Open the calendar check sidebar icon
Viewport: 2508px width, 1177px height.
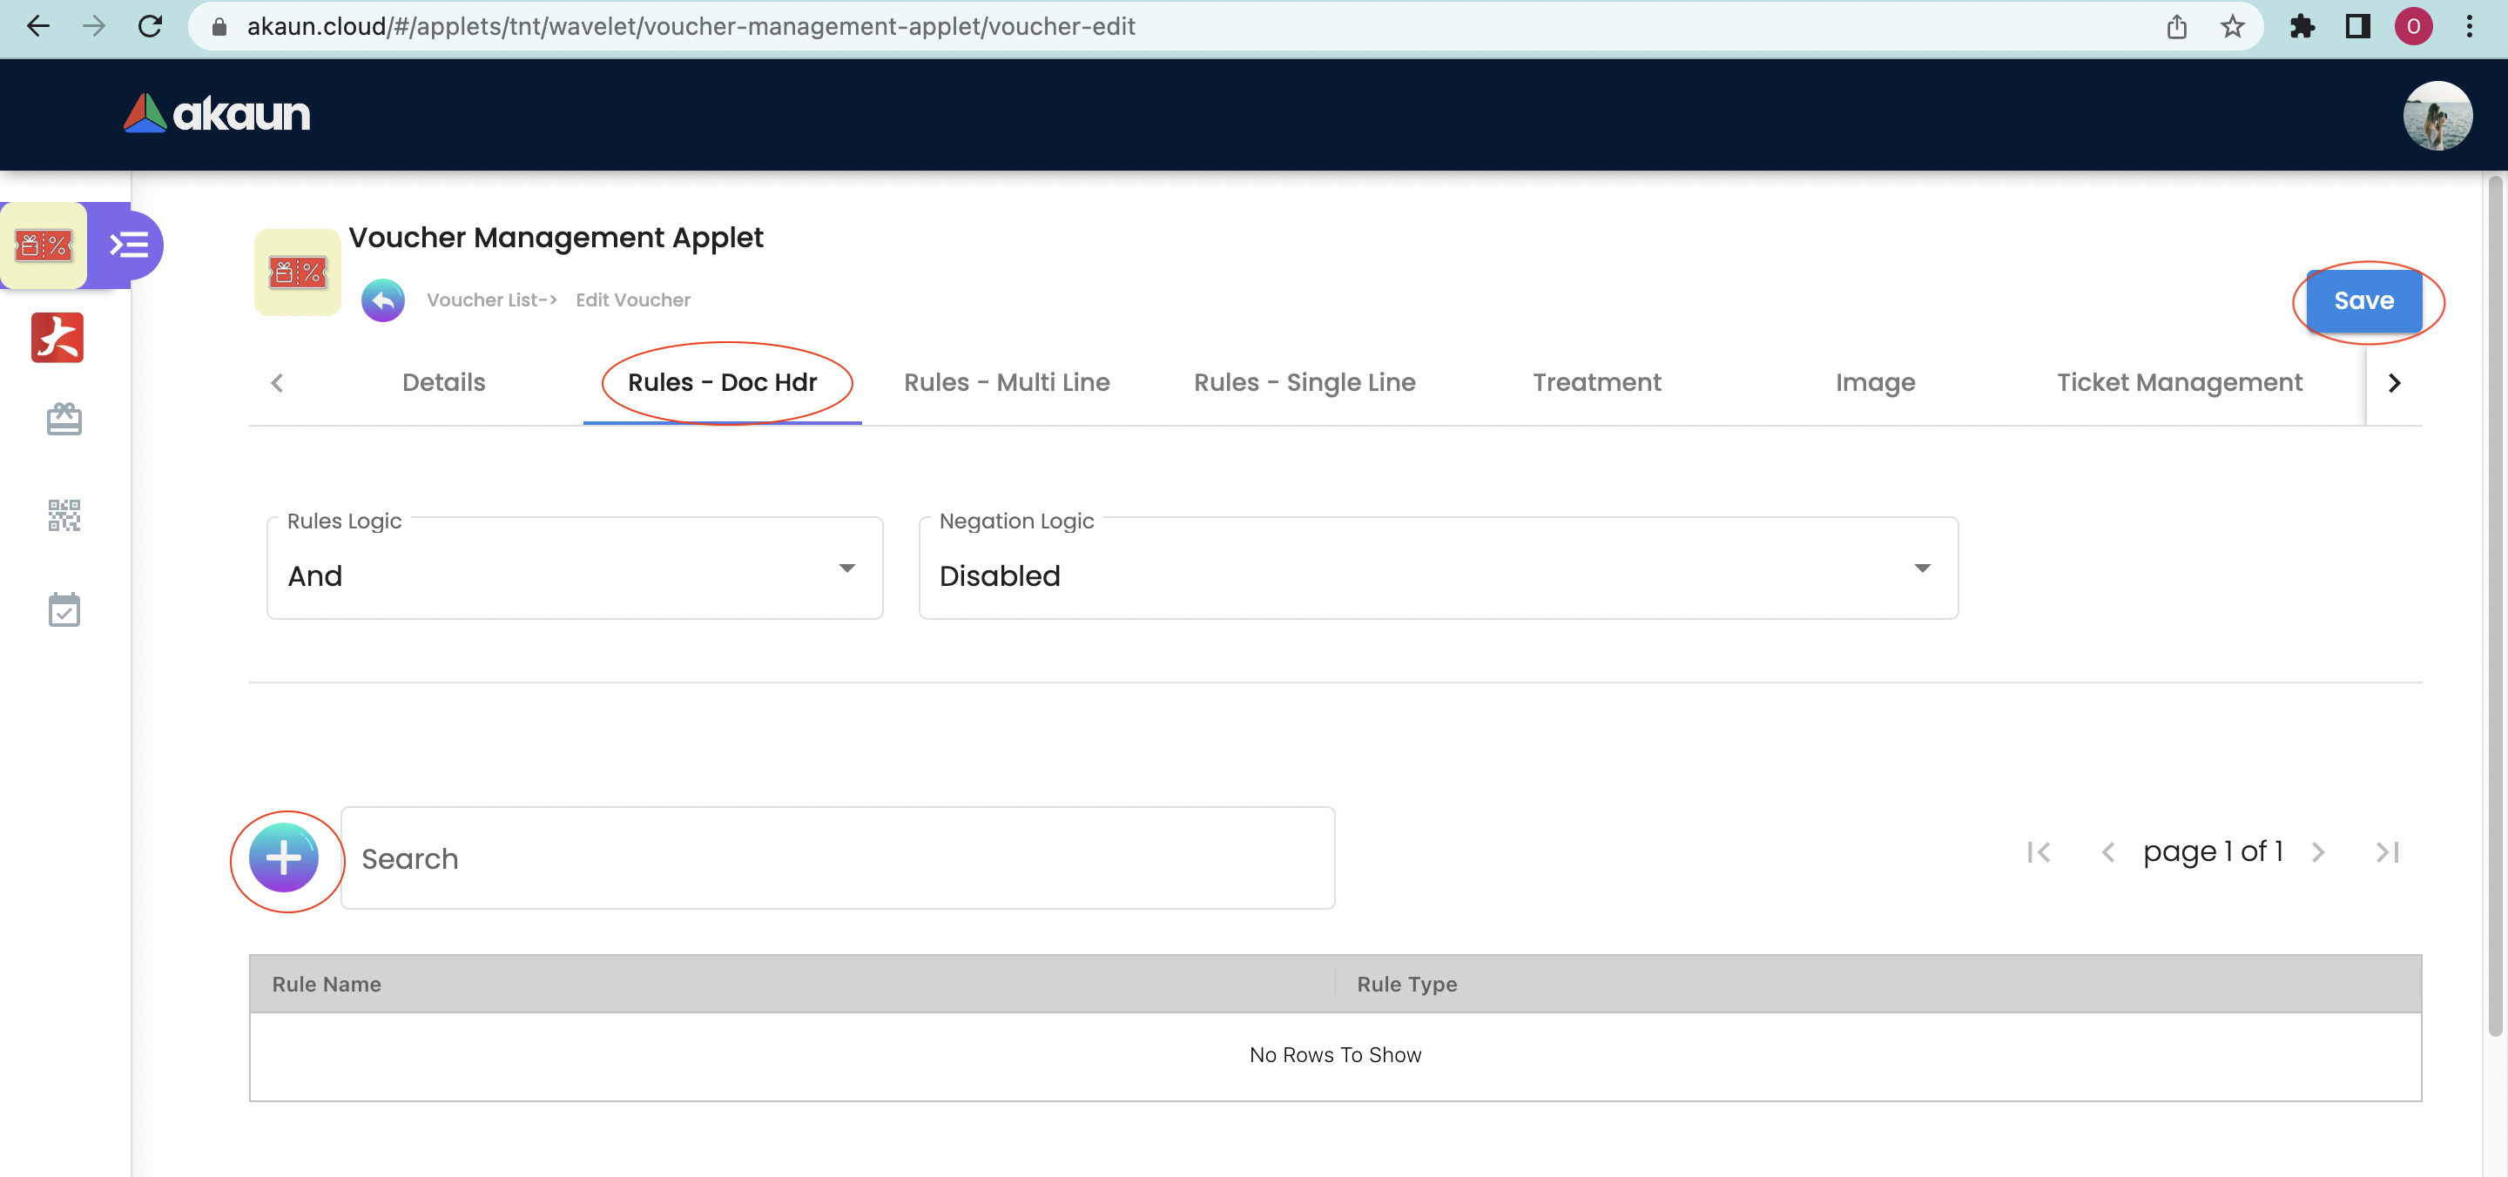(x=64, y=609)
